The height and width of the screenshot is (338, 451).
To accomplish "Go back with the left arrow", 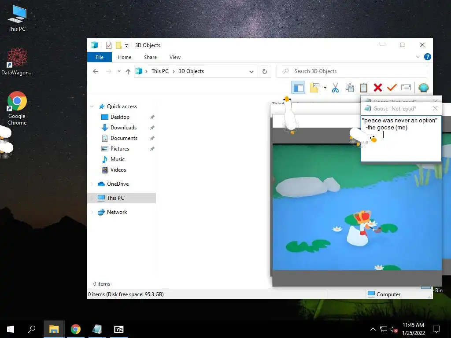I will point(96,71).
